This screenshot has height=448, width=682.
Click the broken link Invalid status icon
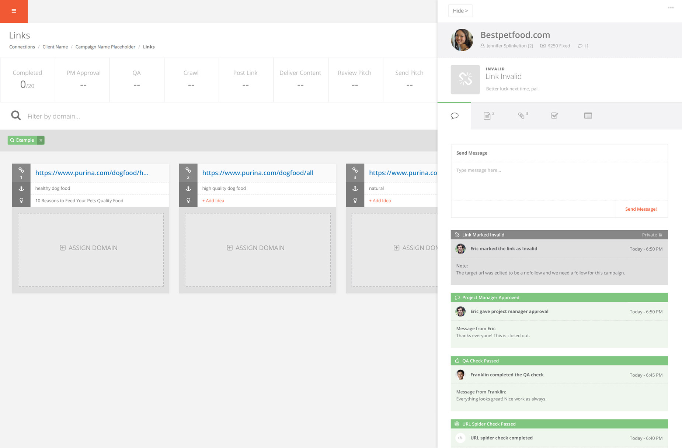coord(465,79)
